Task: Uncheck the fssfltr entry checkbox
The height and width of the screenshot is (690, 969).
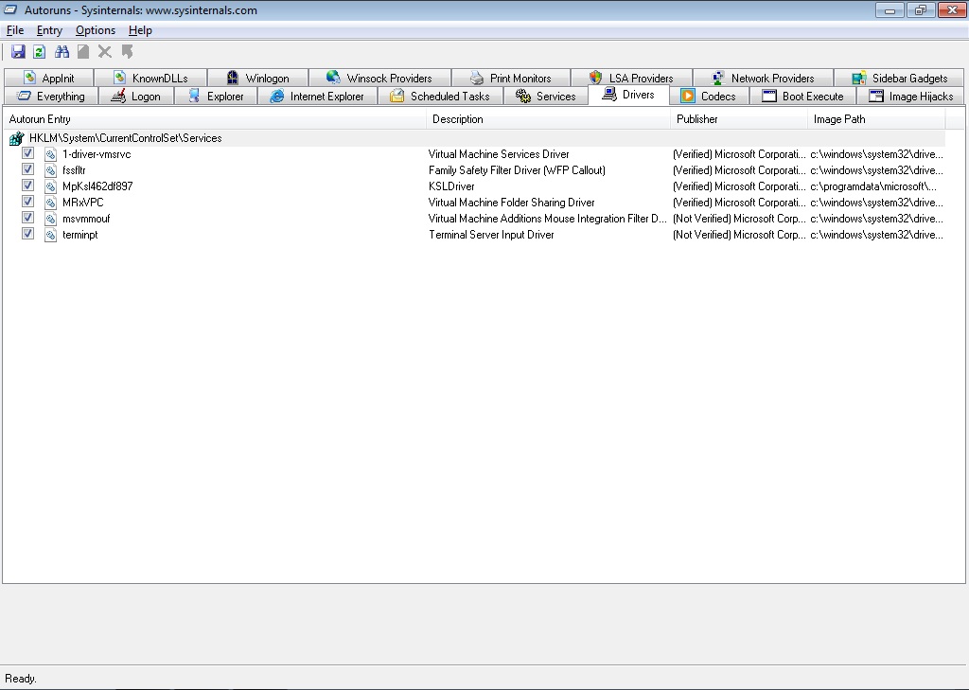Action: point(27,168)
